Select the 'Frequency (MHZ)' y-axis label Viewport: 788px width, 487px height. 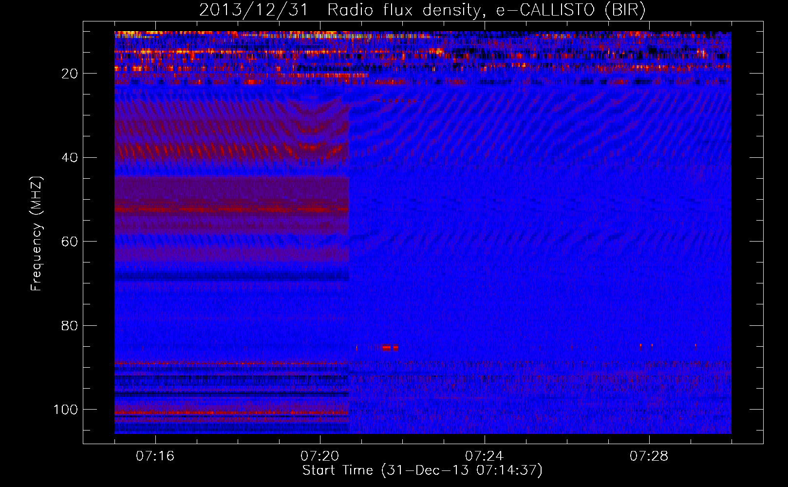click(x=37, y=234)
